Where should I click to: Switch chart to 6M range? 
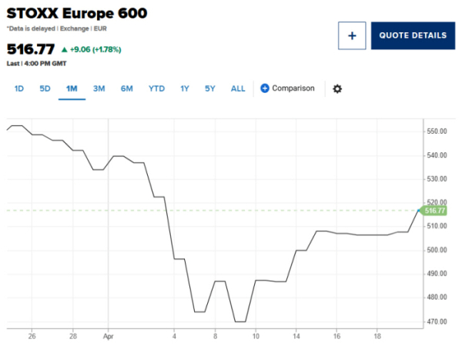click(126, 88)
